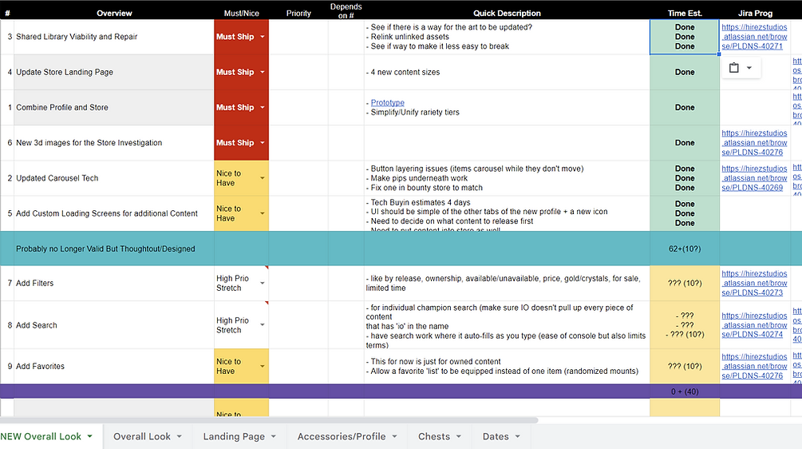Select the Must/Nice column header
Viewport: 802px width, 449px height.
pyautogui.click(x=242, y=14)
